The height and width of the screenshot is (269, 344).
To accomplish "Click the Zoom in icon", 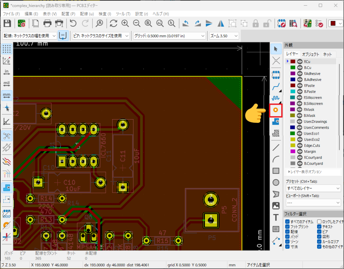I will click(125, 23).
